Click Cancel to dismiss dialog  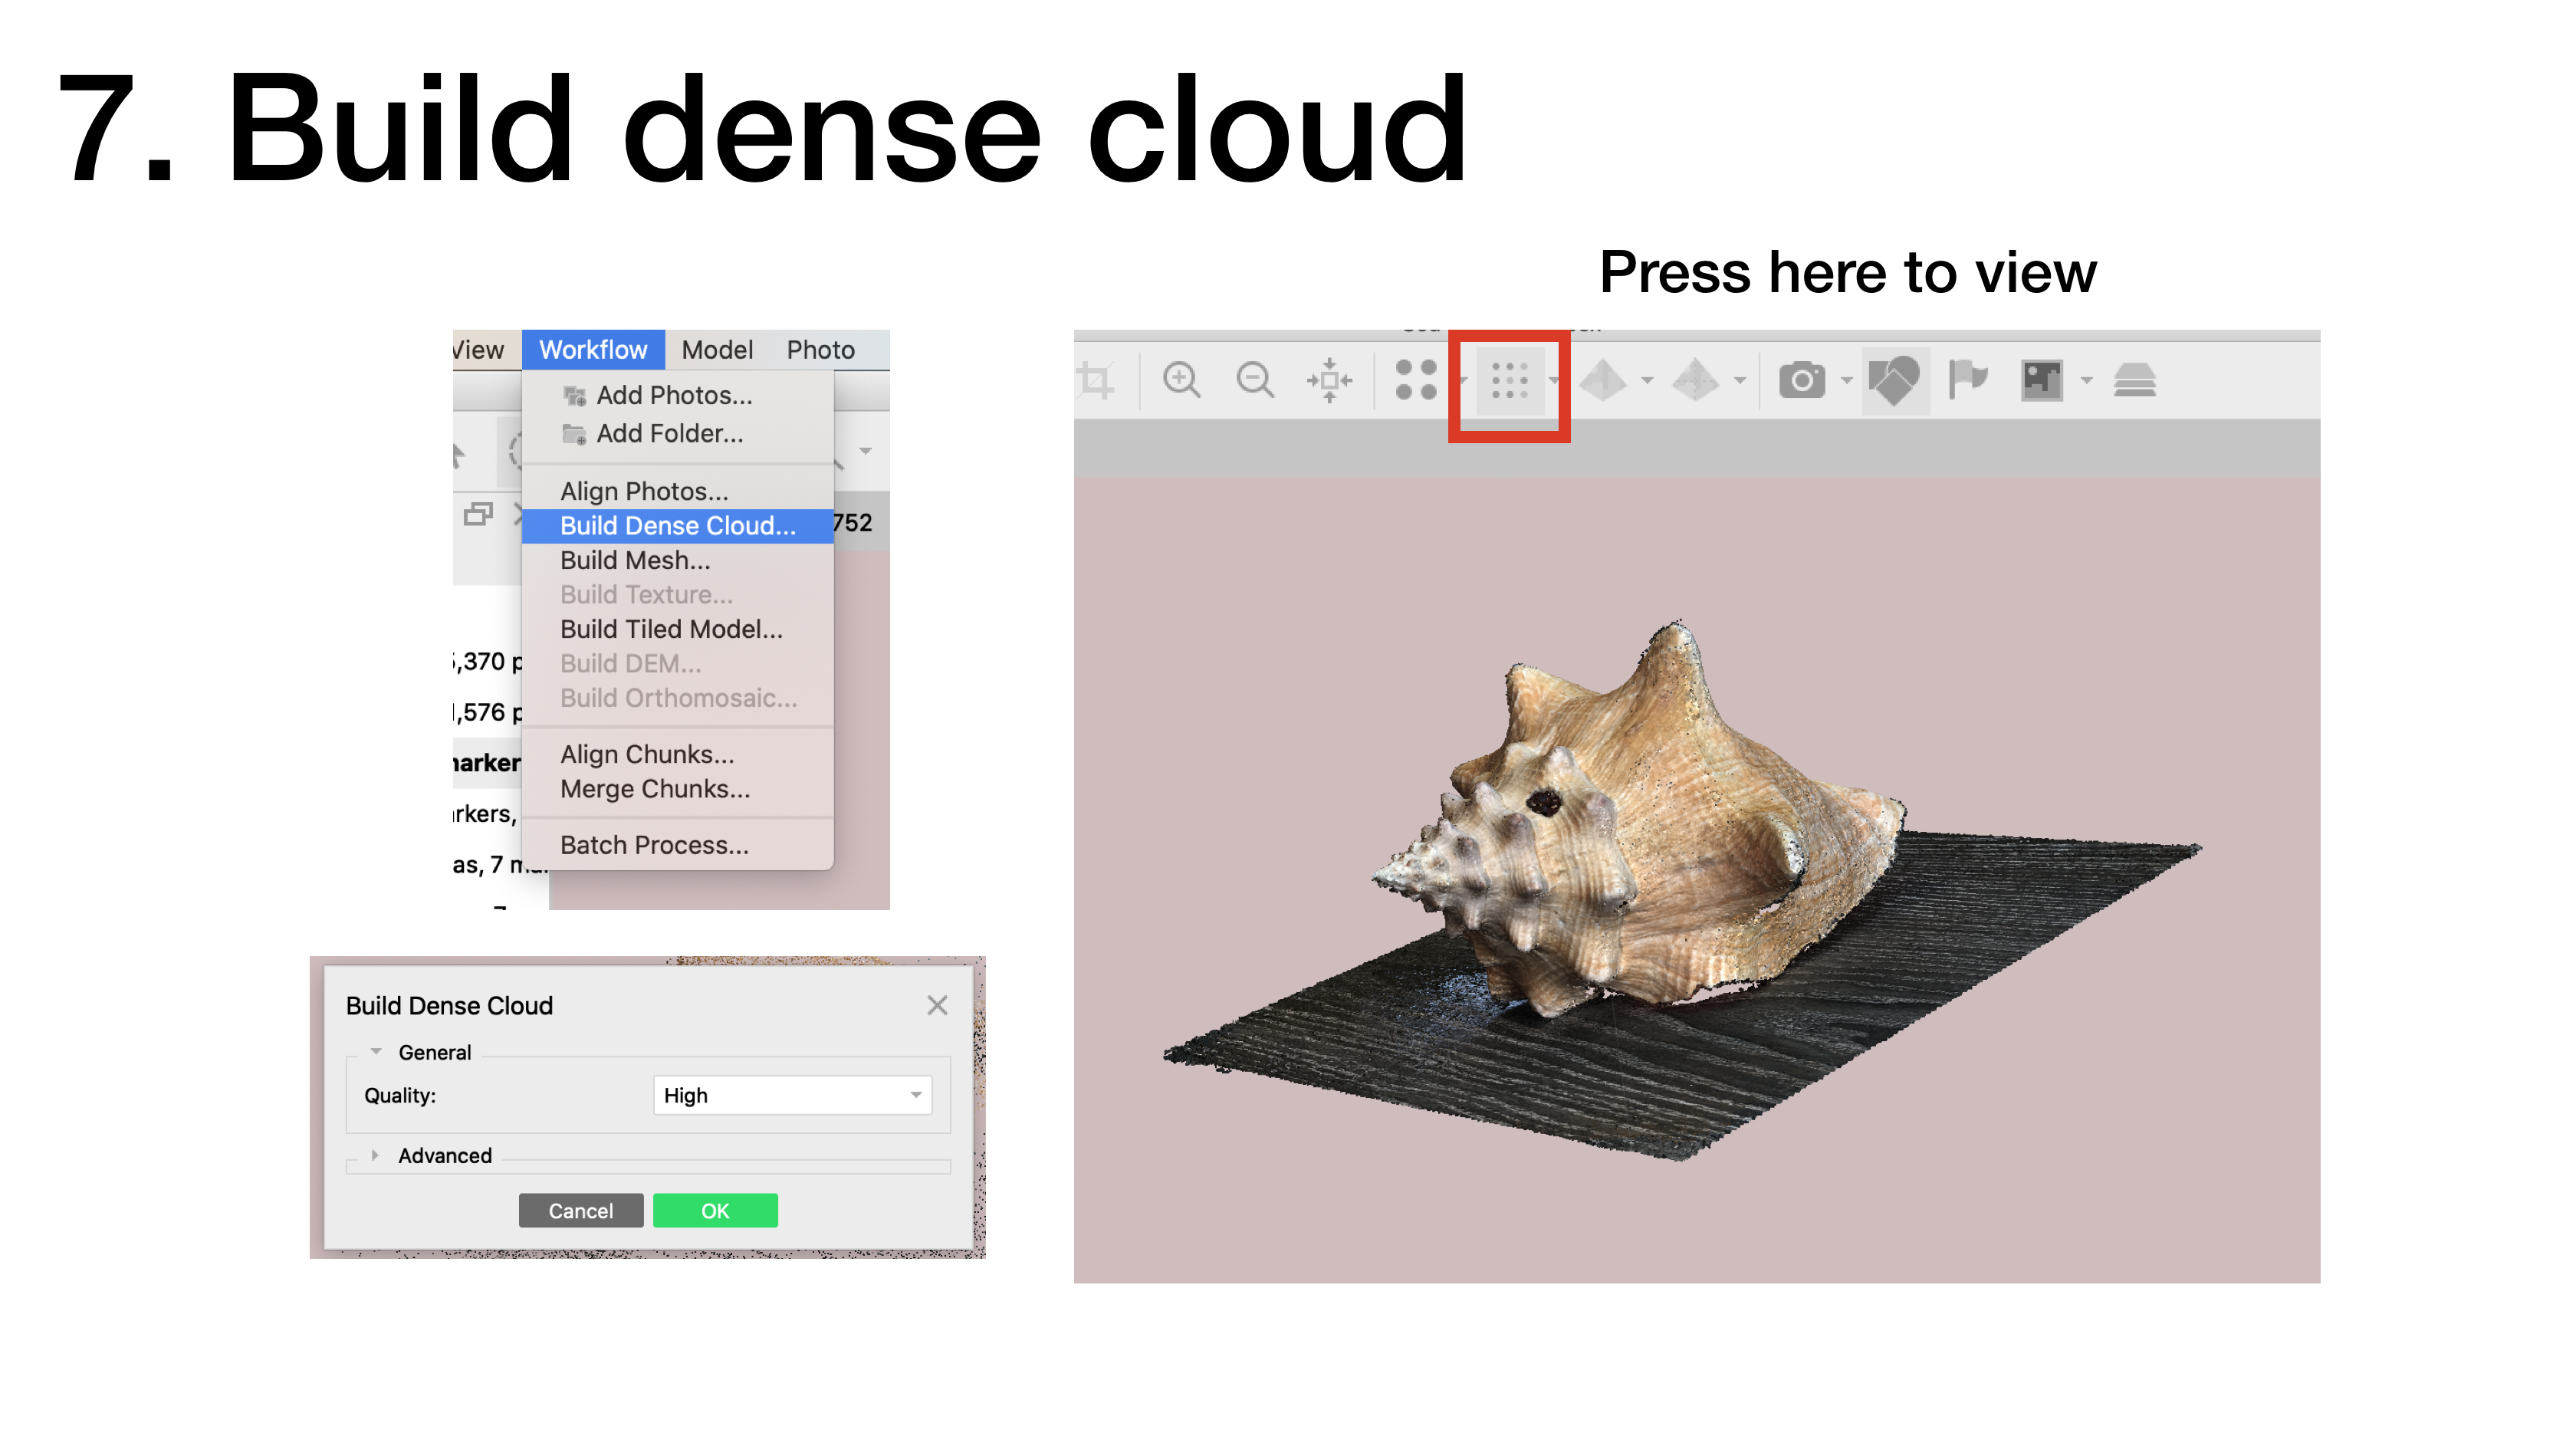[x=582, y=1209]
